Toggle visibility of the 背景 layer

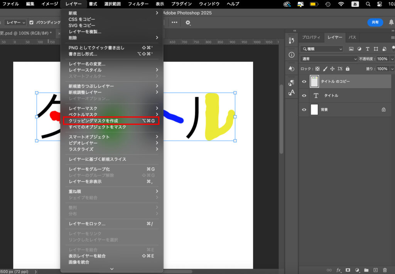[304, 110]
